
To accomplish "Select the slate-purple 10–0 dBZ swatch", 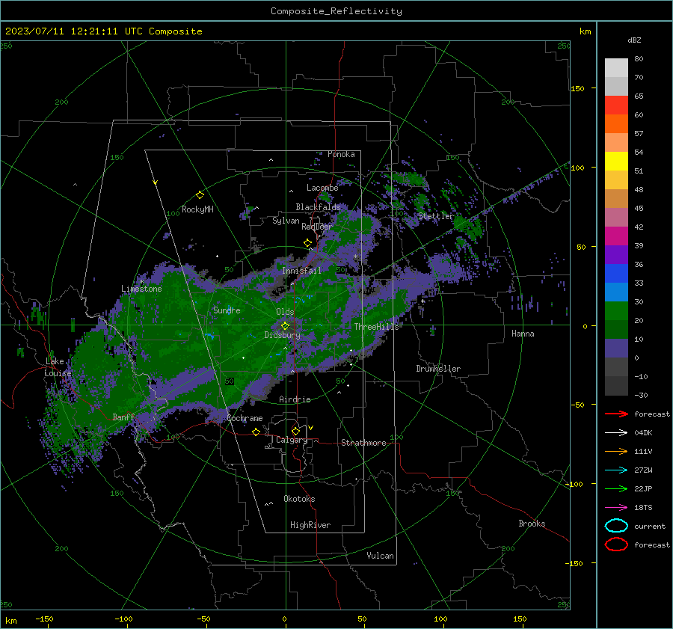I will click(x=616, y=348).
